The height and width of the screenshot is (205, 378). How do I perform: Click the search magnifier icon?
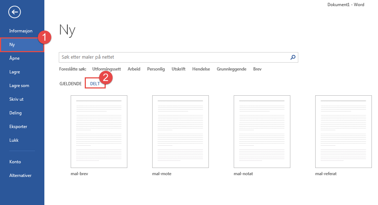[x=293, y=57]
